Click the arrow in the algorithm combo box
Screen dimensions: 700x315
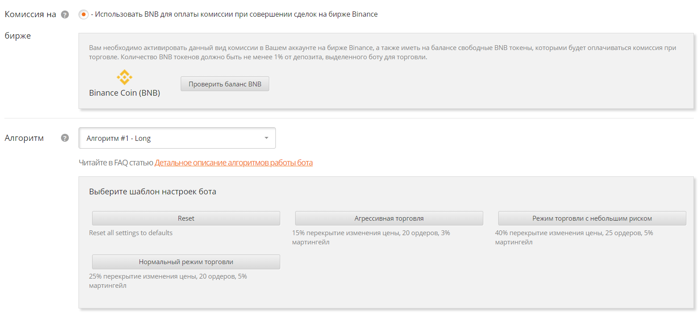pos(266,138)
